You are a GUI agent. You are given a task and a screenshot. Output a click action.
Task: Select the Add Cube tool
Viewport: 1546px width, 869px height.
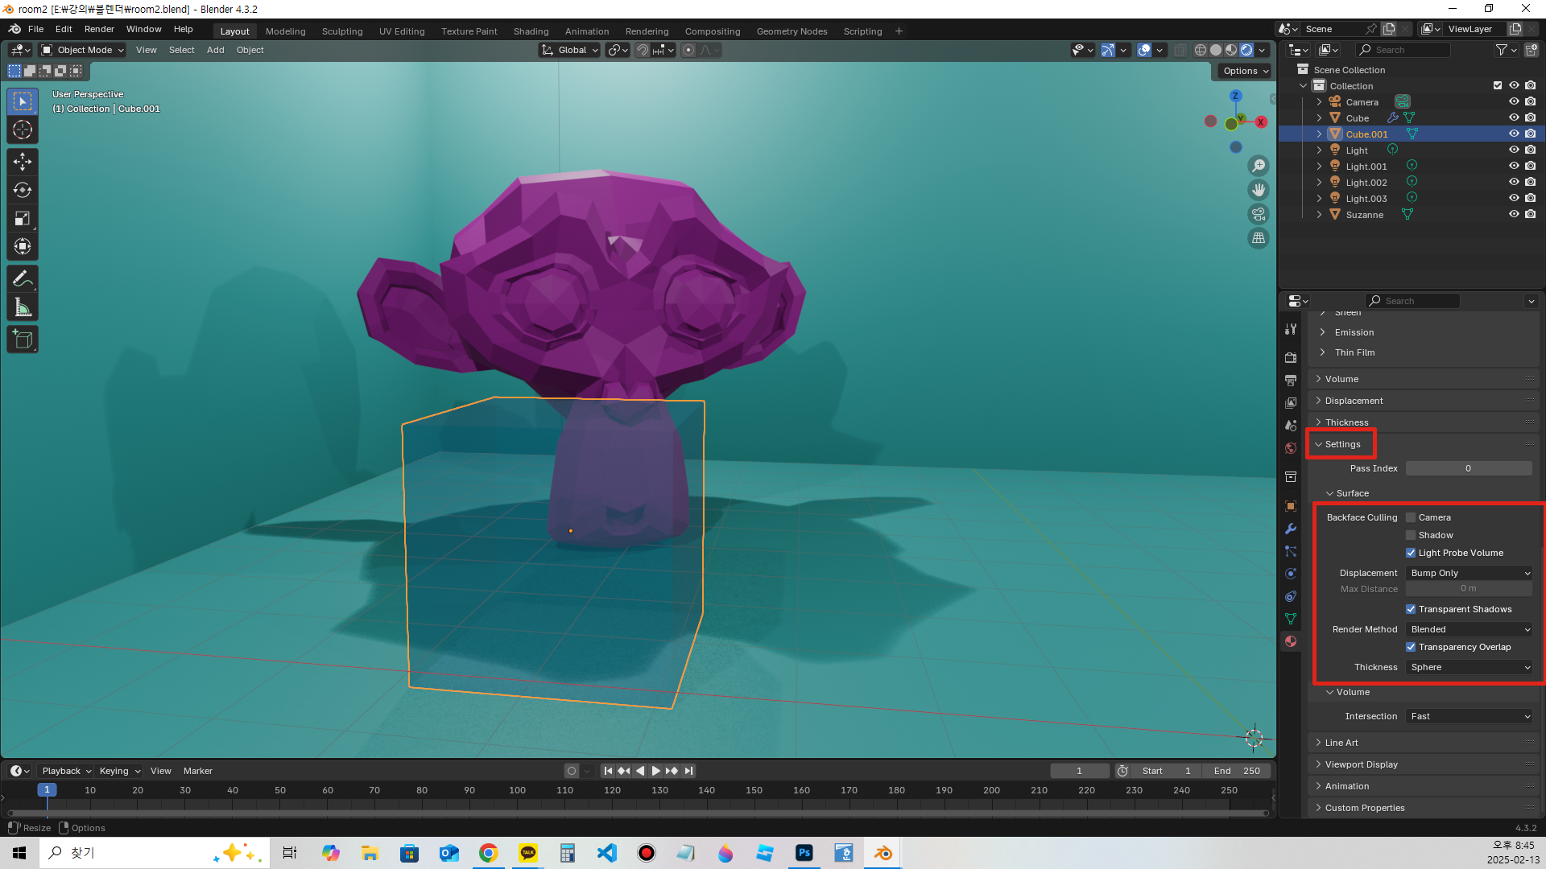23,340
